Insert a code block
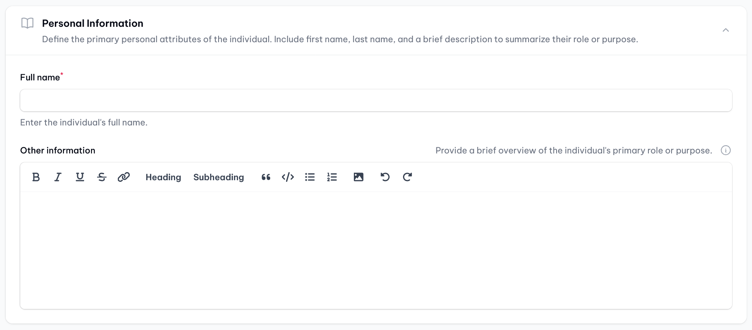The height and width of the screenshot is (330, 752). (288, 177)
